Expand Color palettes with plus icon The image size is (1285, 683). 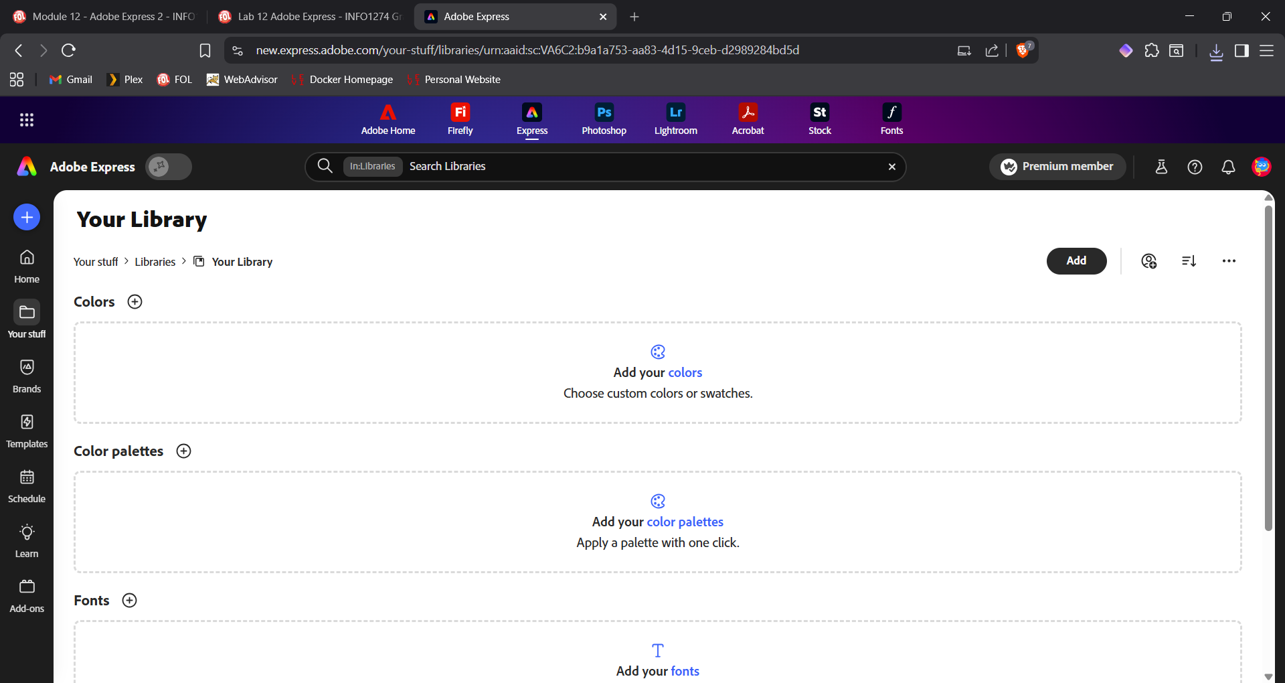(183, 451)
